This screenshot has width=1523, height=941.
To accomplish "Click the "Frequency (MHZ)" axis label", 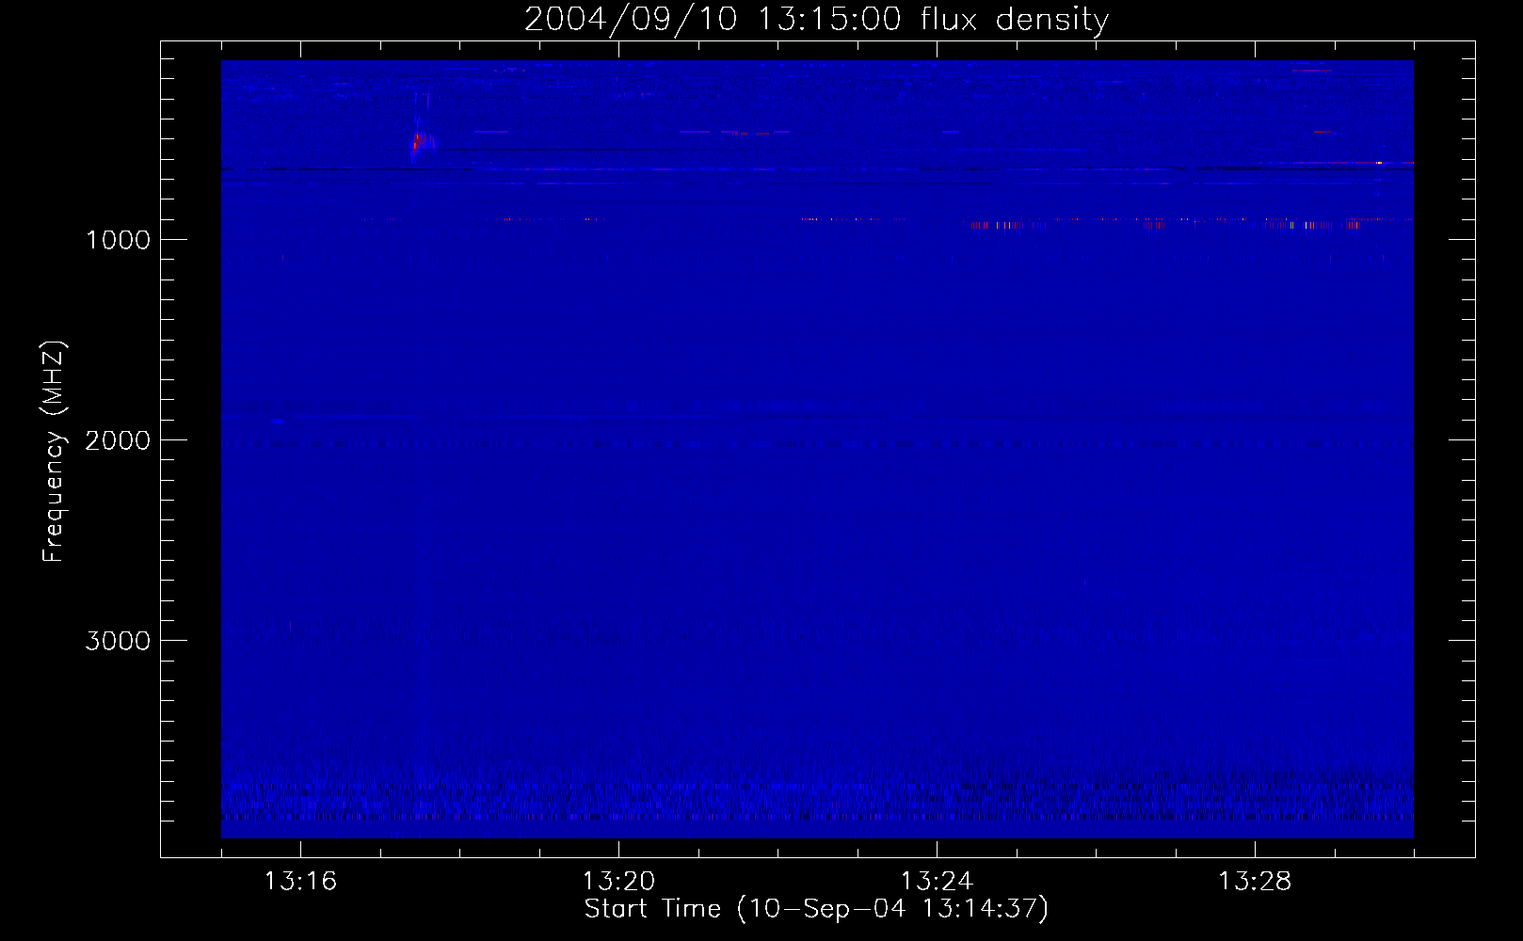I will point(54,452).
